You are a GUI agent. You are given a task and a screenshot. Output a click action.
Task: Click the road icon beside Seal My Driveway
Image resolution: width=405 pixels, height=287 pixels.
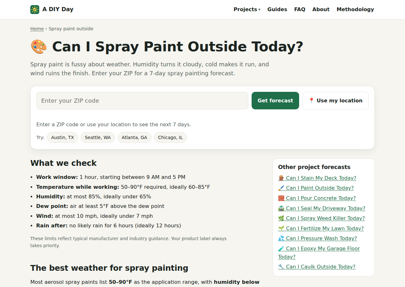point(281,208)
